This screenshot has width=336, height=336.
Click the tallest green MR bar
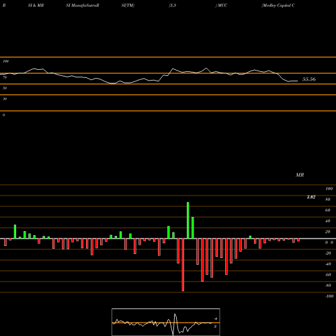(x=187, y=220)
